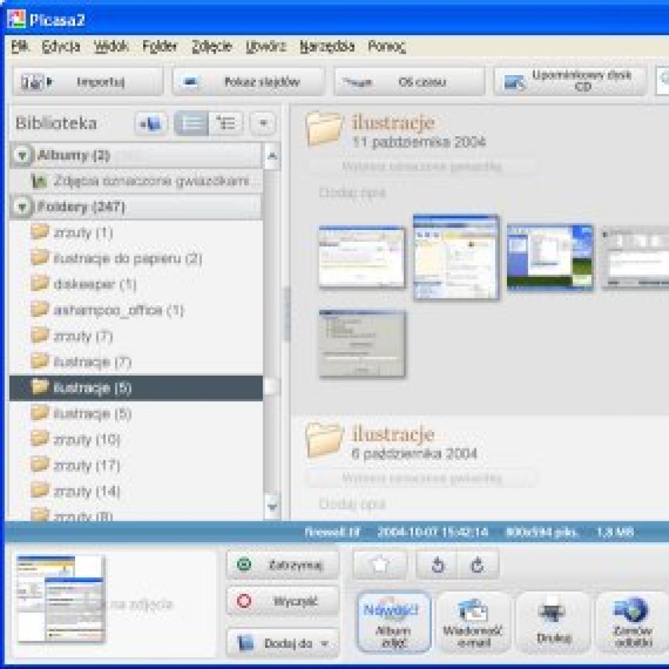Select folder ilustracje (7)
Screen dimensions: 669x669
tap(136, 362)
